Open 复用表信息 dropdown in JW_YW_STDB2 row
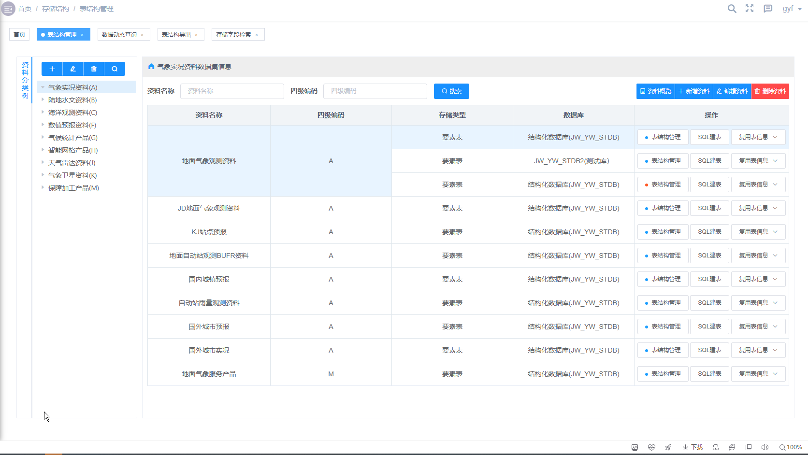This screenshot has height=455, width=808. pyautogui.click(x=758, y=161)
